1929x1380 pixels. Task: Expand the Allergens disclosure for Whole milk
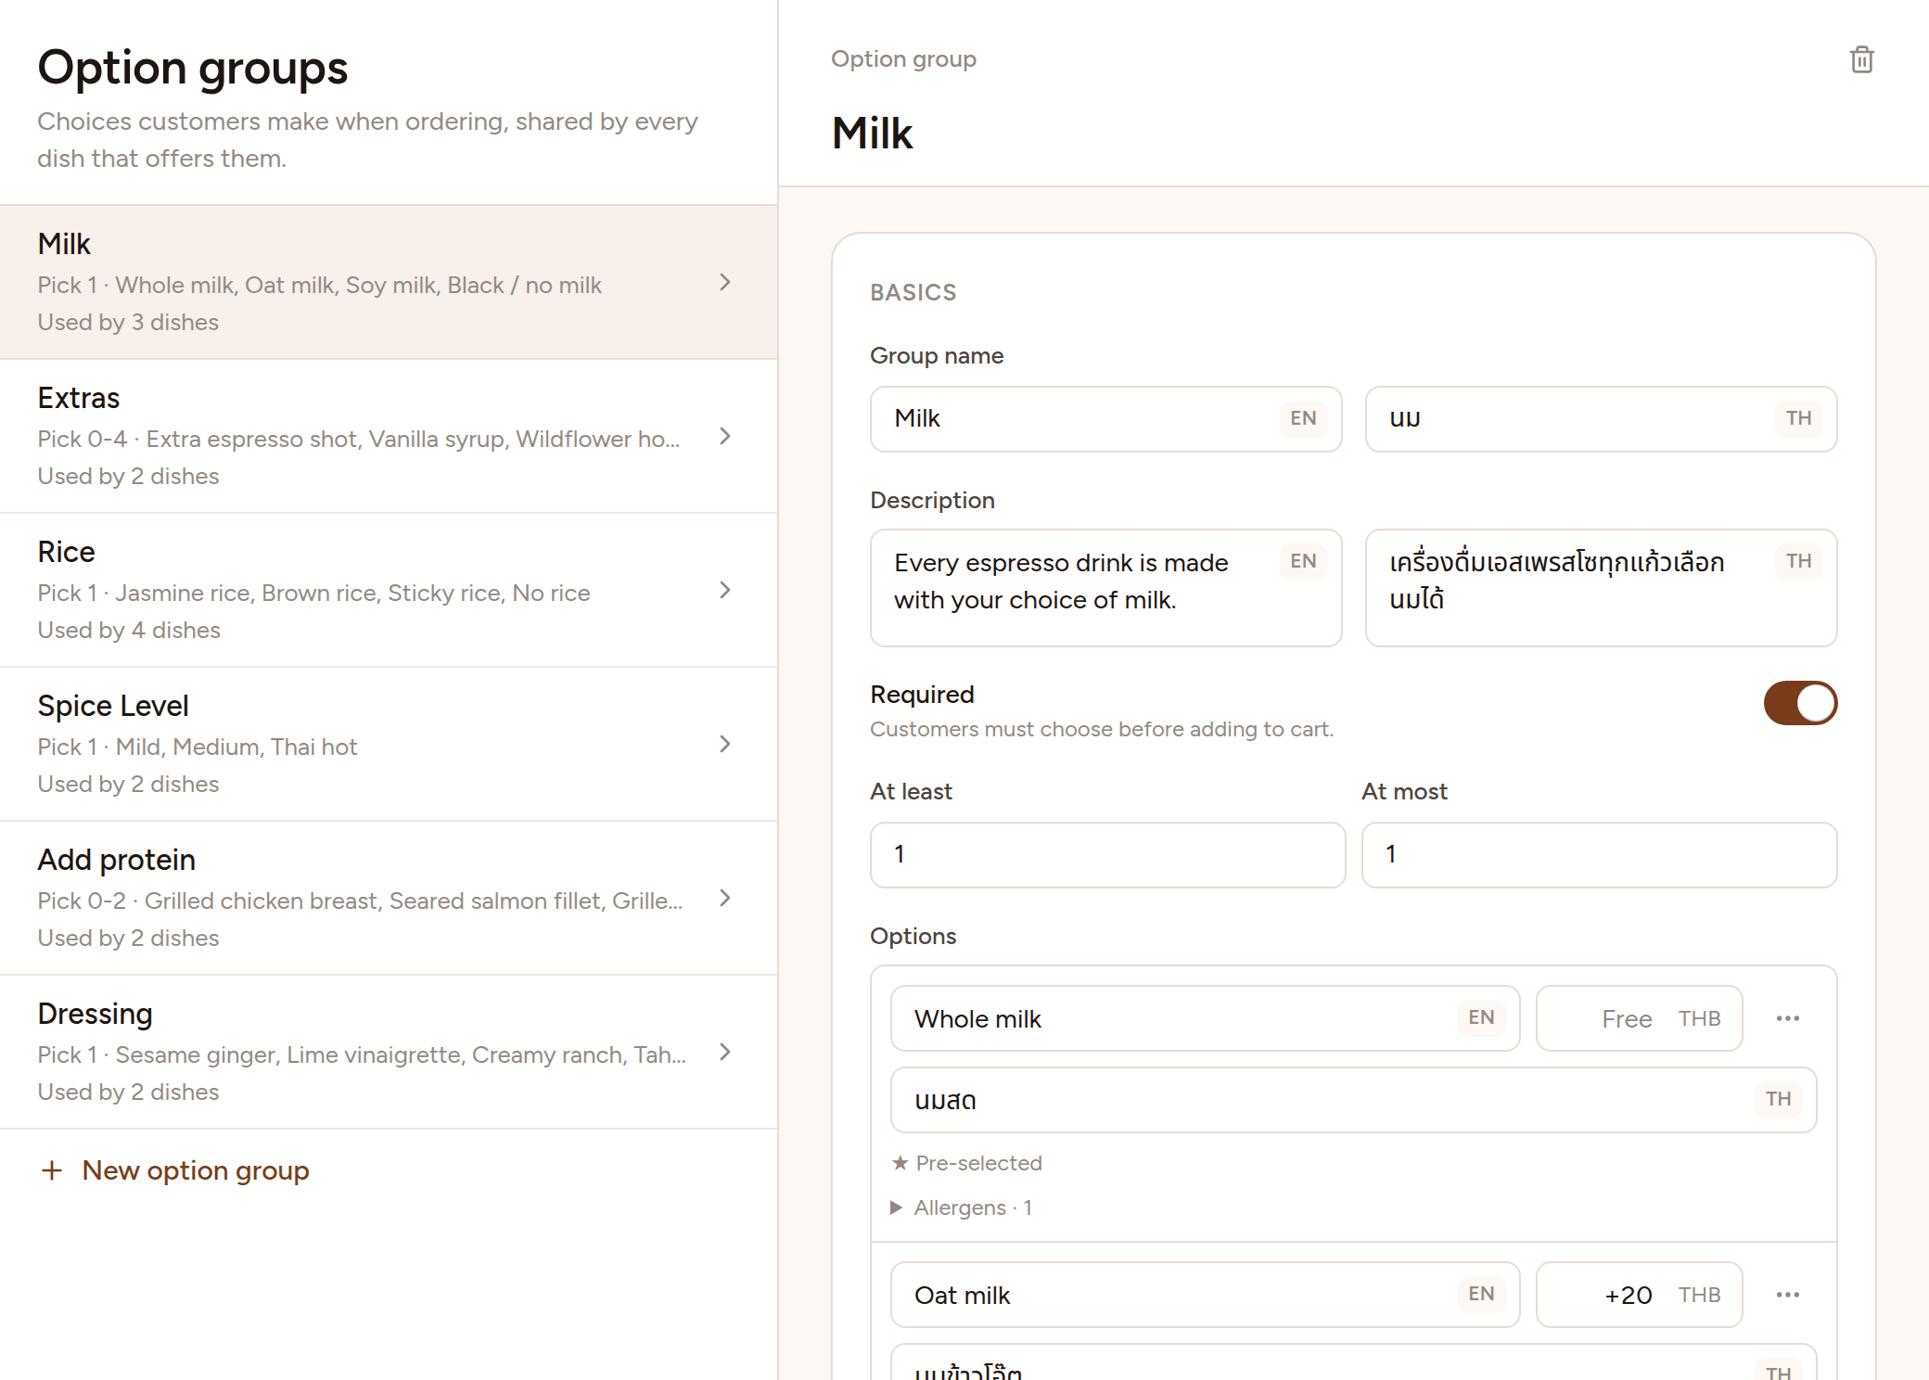[962, 1207]
